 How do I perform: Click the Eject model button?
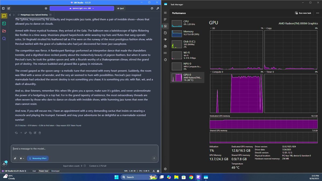120,8
